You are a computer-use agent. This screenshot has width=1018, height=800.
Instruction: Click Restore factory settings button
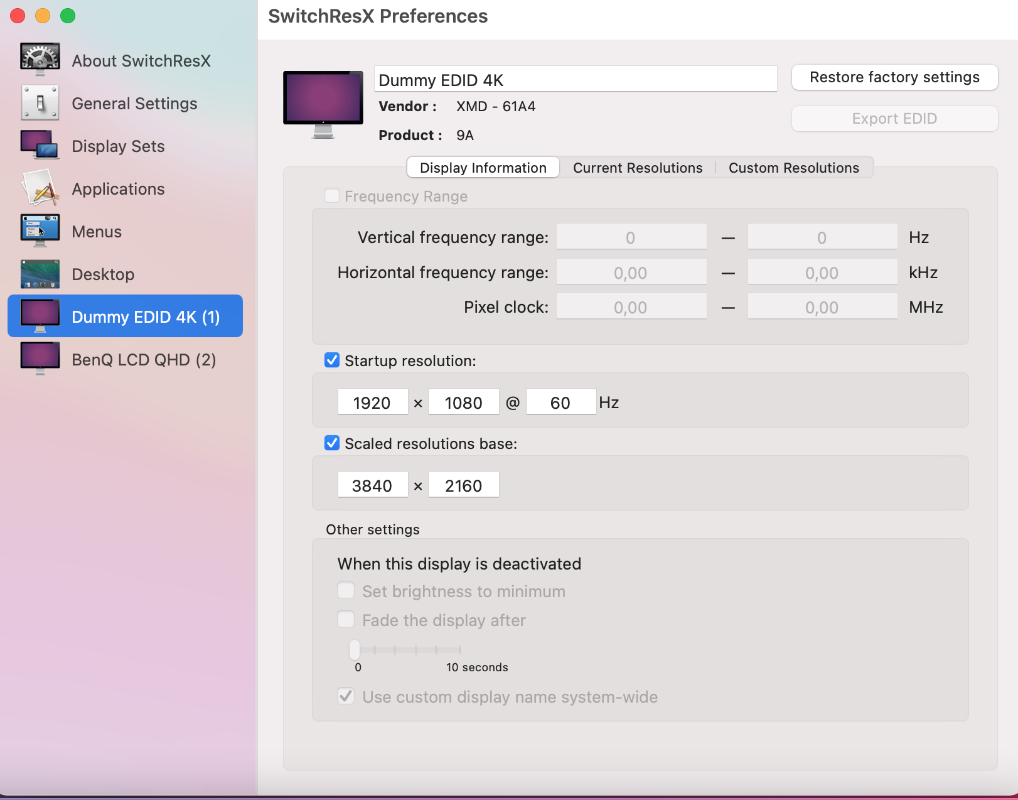pyautogui.click(x=895, y=77)
